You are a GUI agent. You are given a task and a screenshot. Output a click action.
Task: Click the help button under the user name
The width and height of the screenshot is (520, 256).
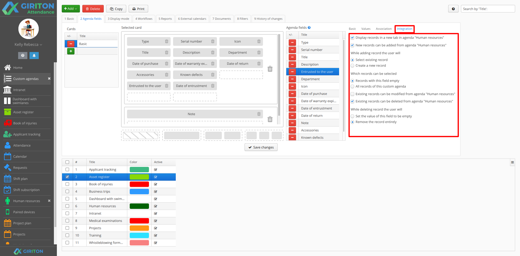tap(23, 55)
